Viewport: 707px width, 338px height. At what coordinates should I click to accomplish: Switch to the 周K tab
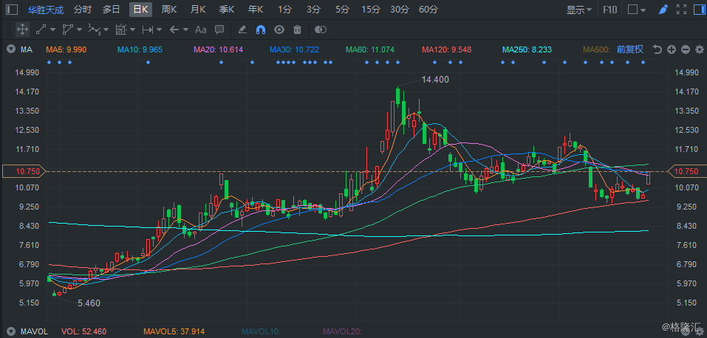click(168, 10)
